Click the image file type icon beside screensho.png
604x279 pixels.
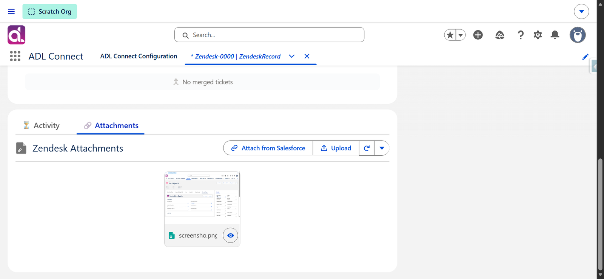(x=172, y=235)
